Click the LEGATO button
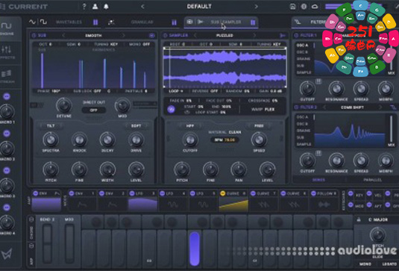This screenshot has height=271, width=399. pos(389,264)
